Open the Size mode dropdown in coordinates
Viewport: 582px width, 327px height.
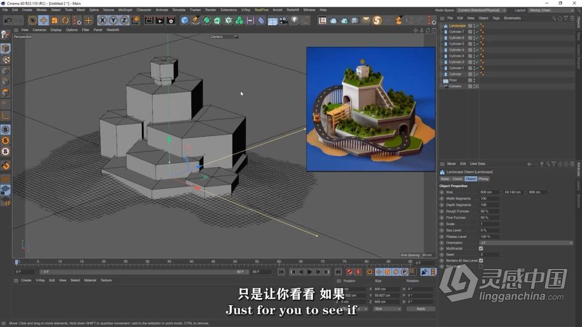387,309
